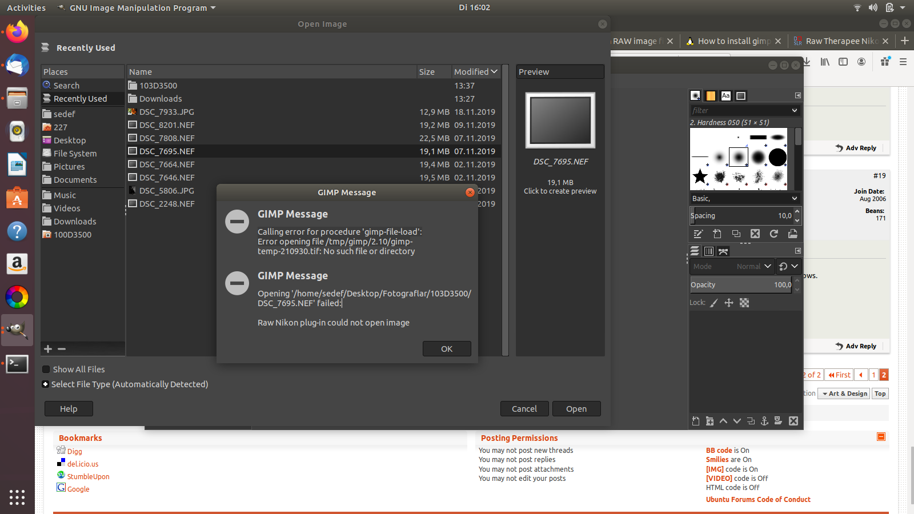Click the Help button in Open Image
Image resolution: width=914 pixels, height=514 pixels.
pyautogui.click(x=69, y=409)
